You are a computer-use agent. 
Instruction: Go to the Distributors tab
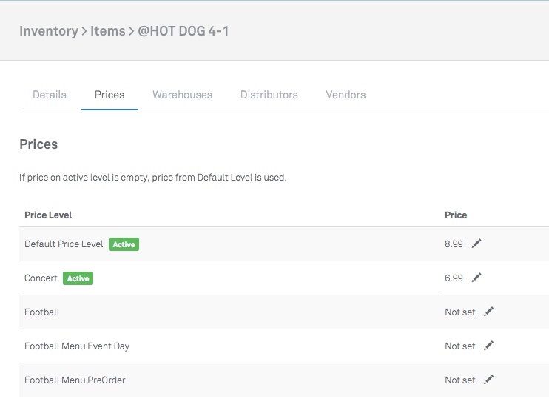[269, 95]
